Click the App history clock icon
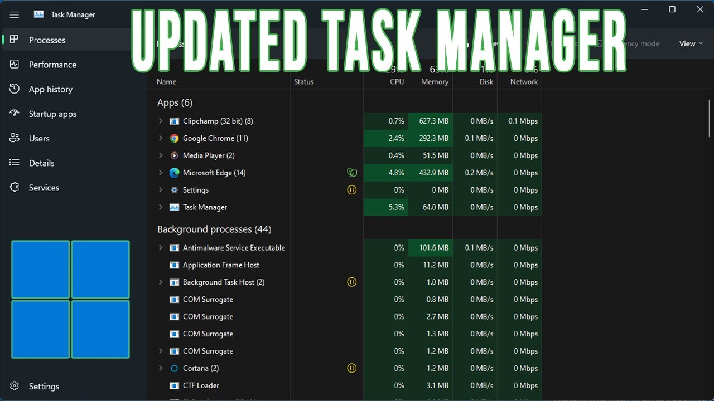This screenshot has width=714, height=401. pyautogui.click(x=15, y=89)
